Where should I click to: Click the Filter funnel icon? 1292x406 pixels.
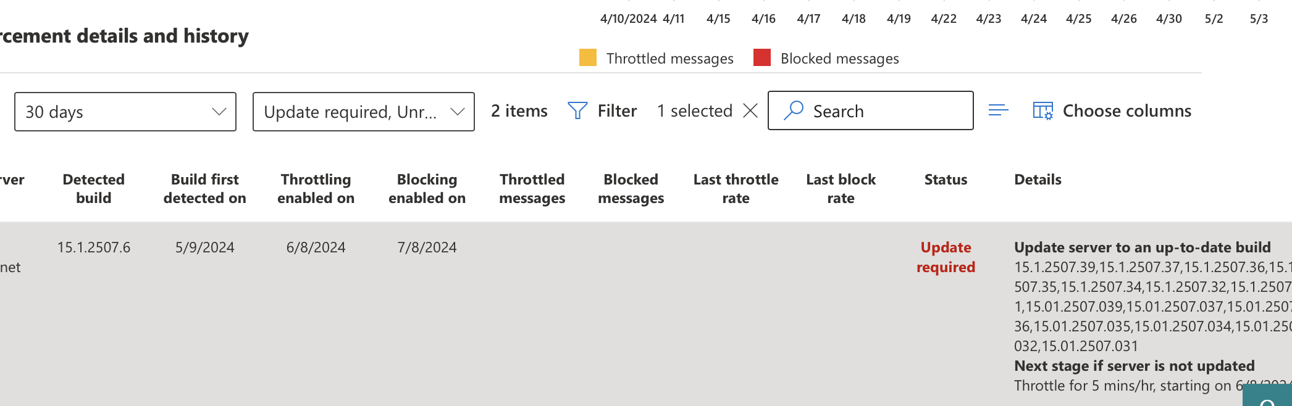tap(577, 111)
